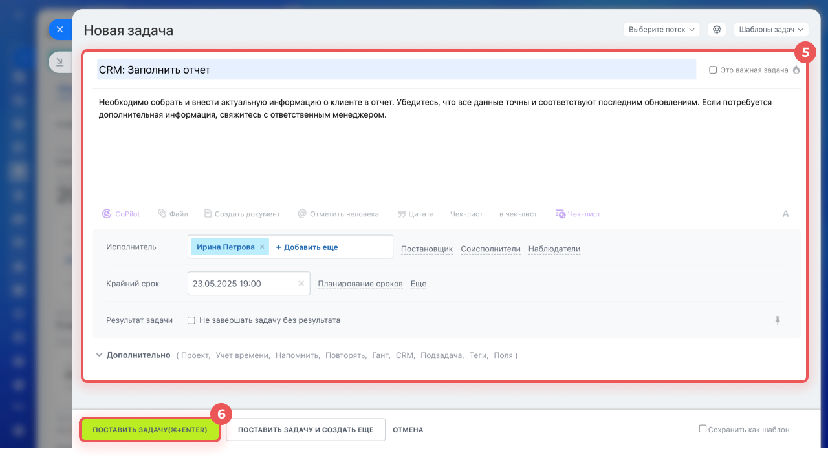Click Напомнить in additional options
The width and height of the screenshot is (828, 458).
[298, 355]
